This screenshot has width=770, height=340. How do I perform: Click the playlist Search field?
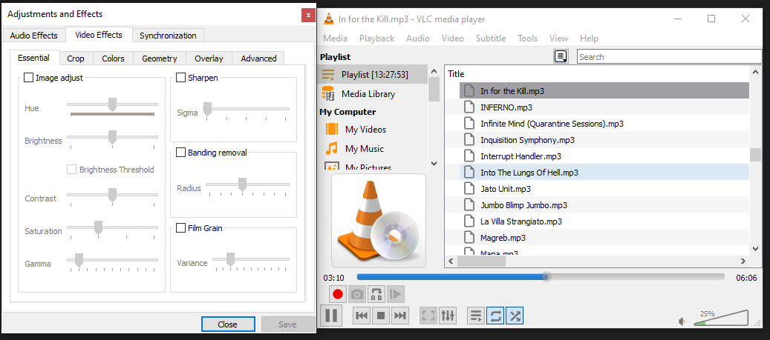[x=669, y=57]
